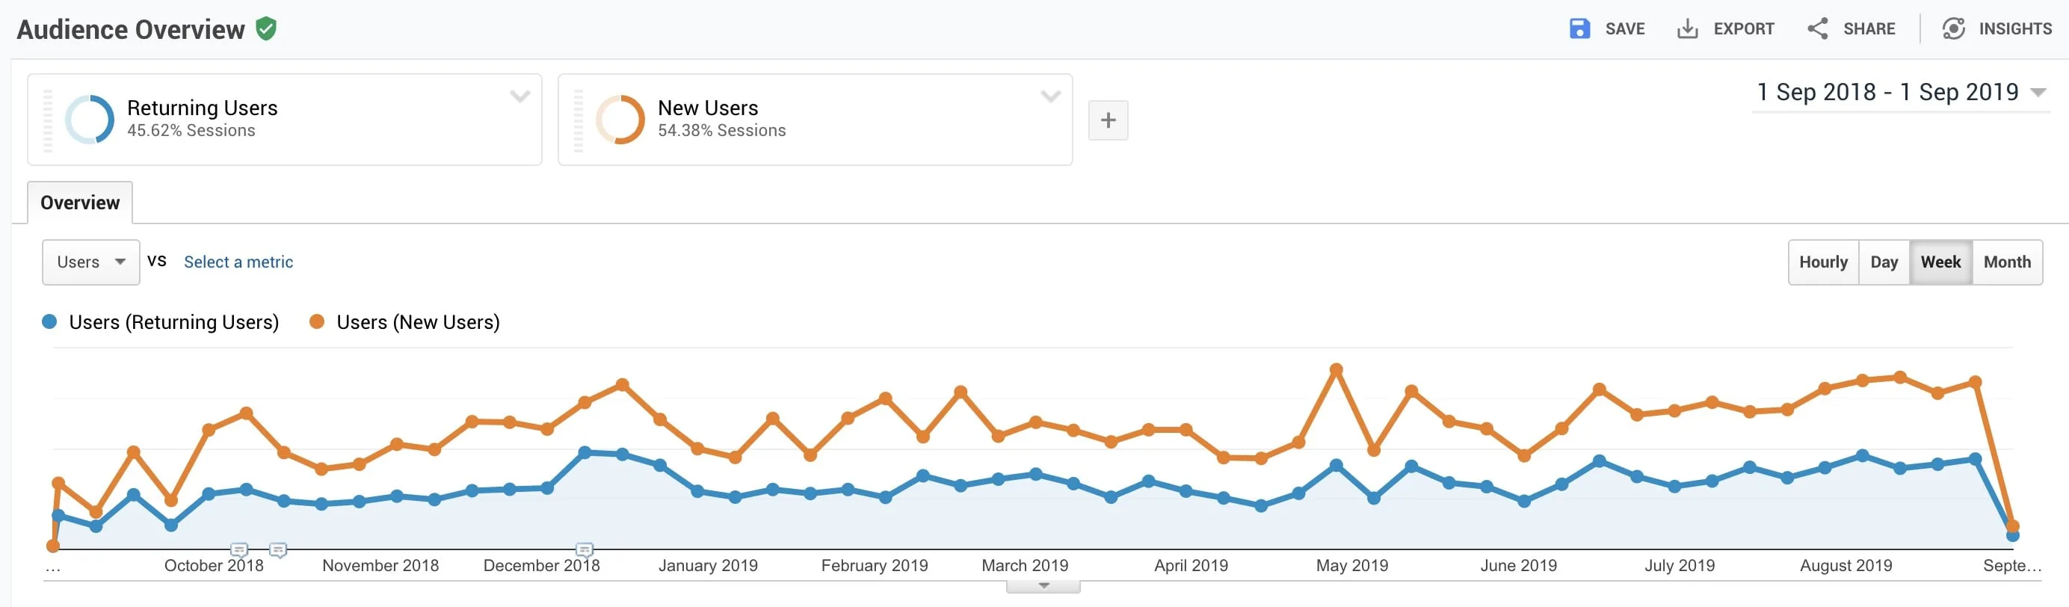Click the Share network icon
Image resolution: width=2069 pixels, height=607 pixels.
(1818, 29)
